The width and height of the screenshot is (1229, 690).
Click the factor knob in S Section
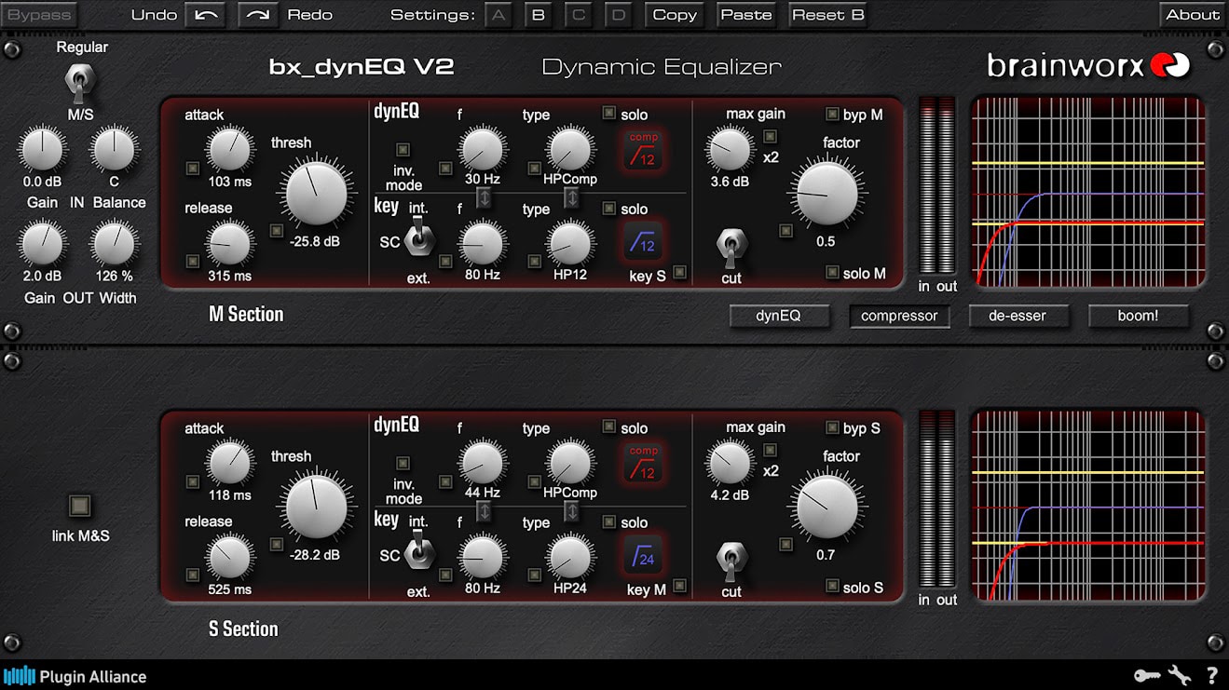pyautogui.click(x=826, y=507)
